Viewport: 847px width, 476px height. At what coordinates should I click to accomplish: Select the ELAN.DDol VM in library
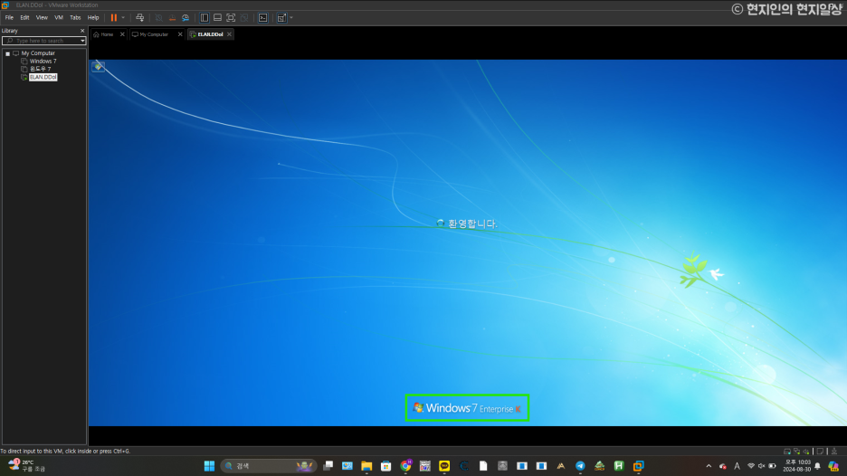coord(43,77)
